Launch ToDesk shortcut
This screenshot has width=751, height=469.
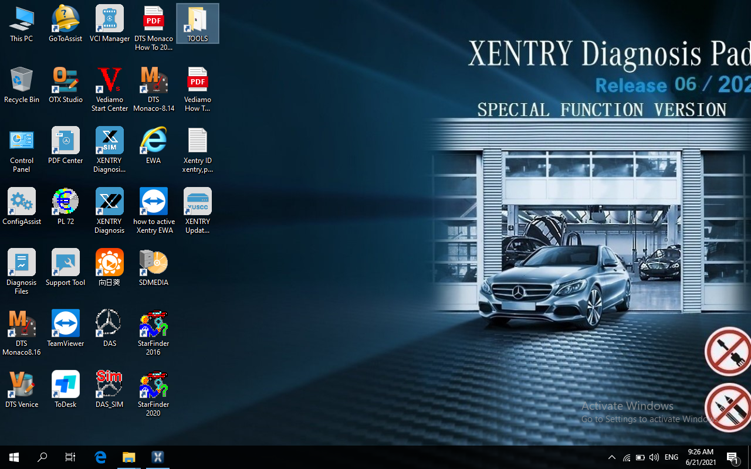[66, 389]
